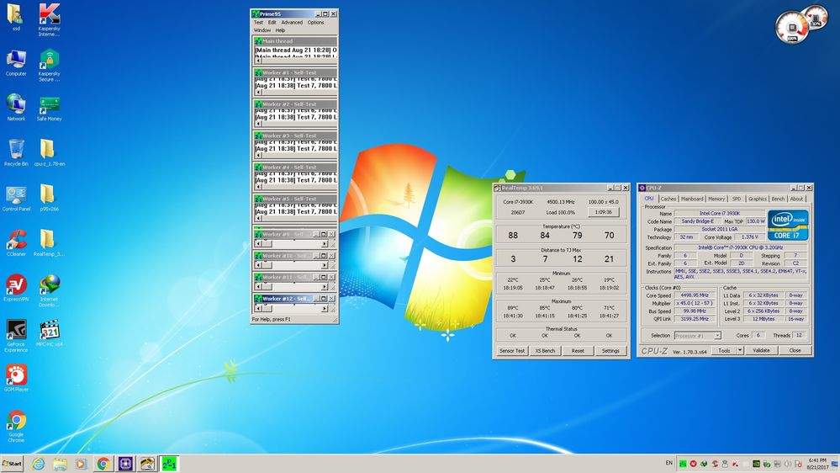Image resolution: width=840 pixels, height=473 pixels.
Task: Click the Show Desktop button on the taskbar
Action: [x=835, y=464]
